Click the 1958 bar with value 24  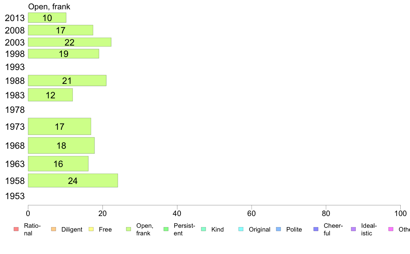point(73,180)
